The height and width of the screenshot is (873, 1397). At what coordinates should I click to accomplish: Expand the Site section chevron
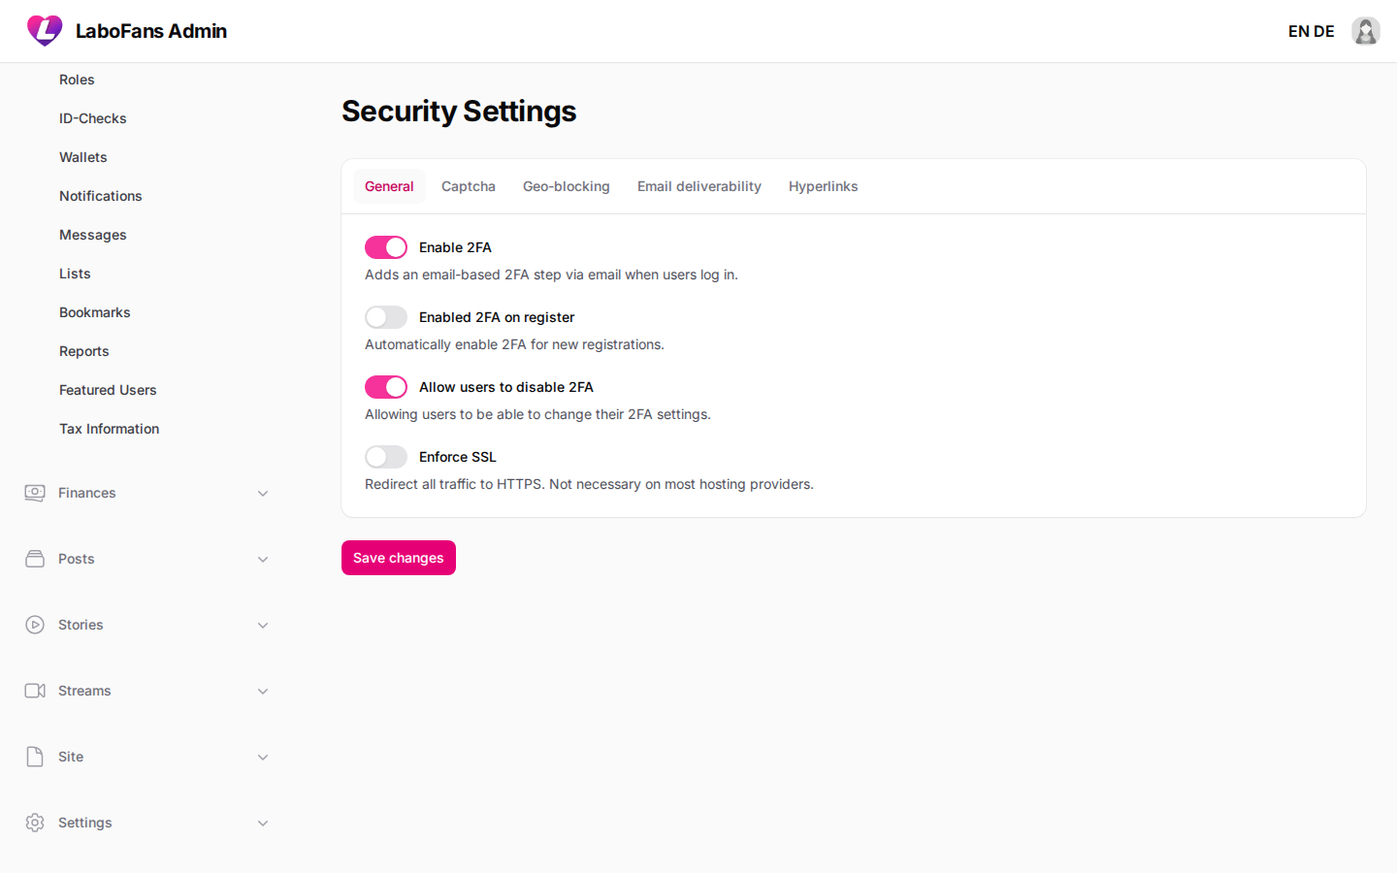263,758
